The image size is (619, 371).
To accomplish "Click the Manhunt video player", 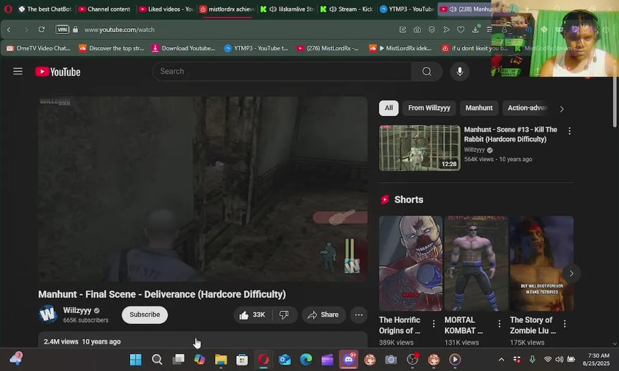I will 203,189.
